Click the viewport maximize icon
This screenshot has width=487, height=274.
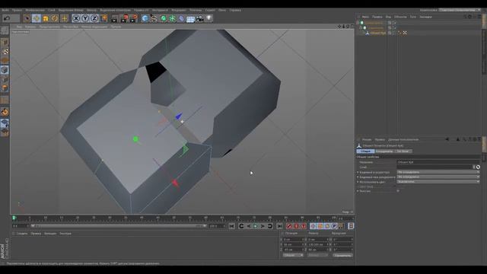[352, 27]
